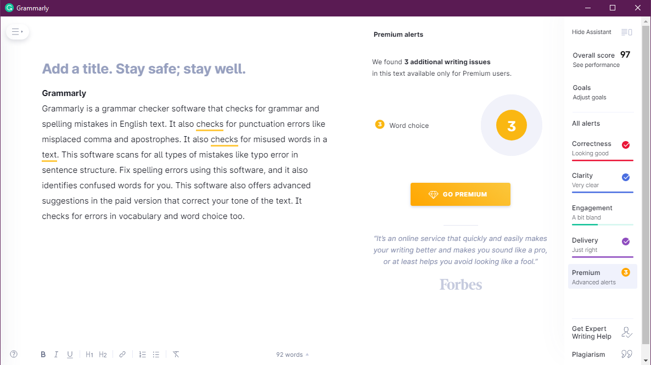Open the Engagement alerts category
This screenshot has width=651, height=365.
[601, 212]
